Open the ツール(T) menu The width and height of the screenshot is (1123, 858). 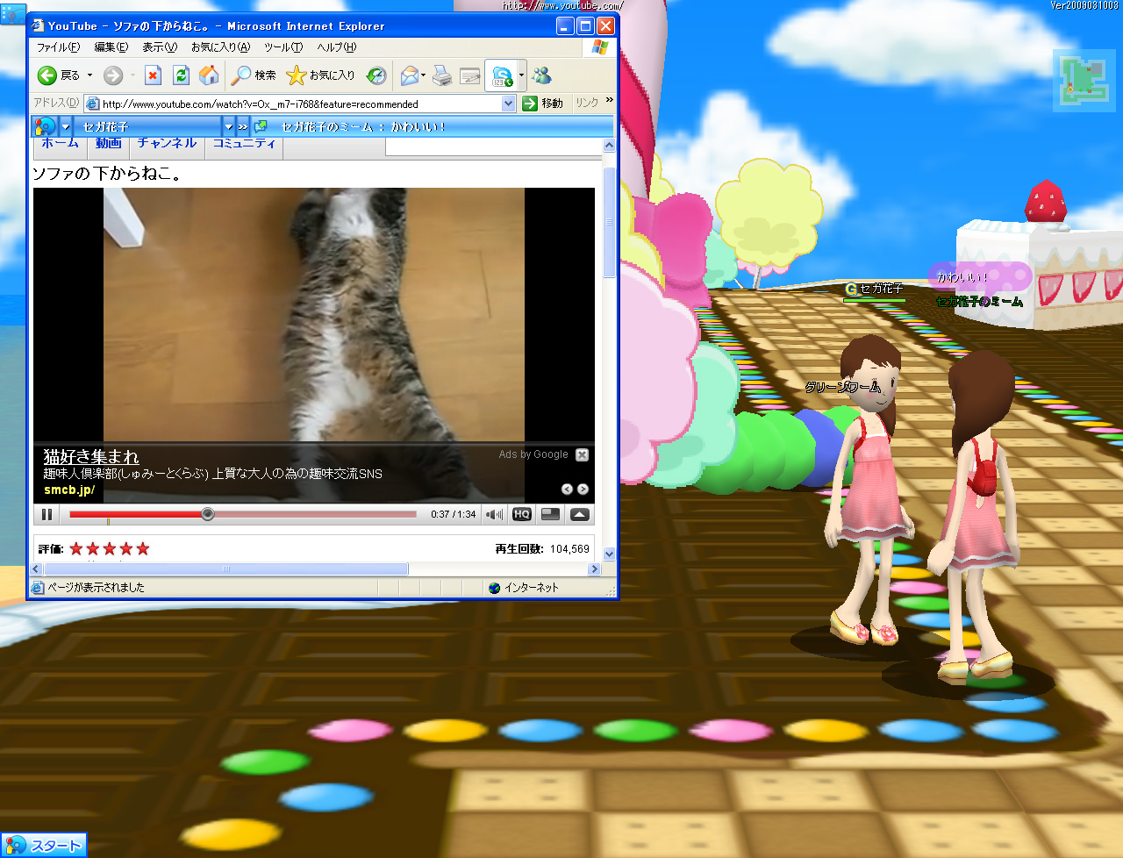click(283, 47)
